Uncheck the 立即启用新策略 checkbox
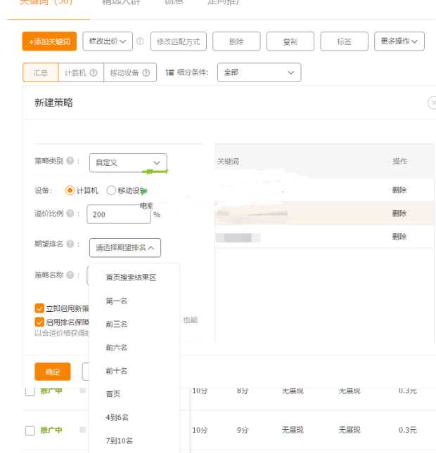The image size is (436, 453). click(x=39, y=308)
